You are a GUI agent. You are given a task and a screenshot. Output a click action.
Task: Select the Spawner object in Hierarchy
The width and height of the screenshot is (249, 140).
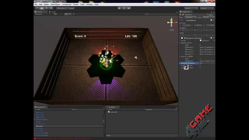click(x=69, y=126)
